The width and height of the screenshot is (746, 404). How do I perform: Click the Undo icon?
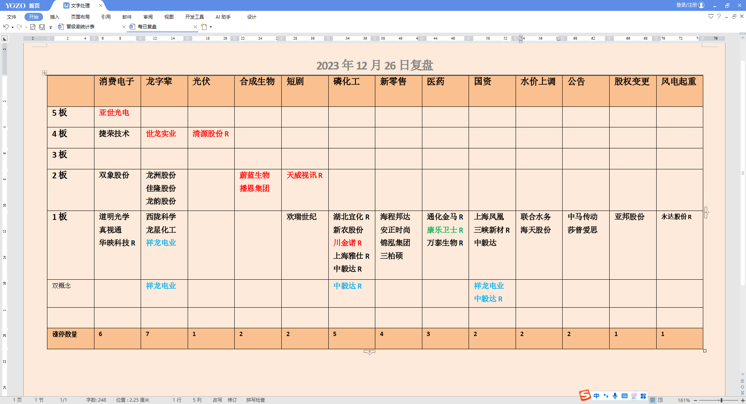(6, 27)
